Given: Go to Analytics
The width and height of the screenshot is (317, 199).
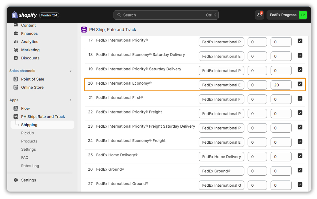Looking at the screenshot, I should coord(29,42).
